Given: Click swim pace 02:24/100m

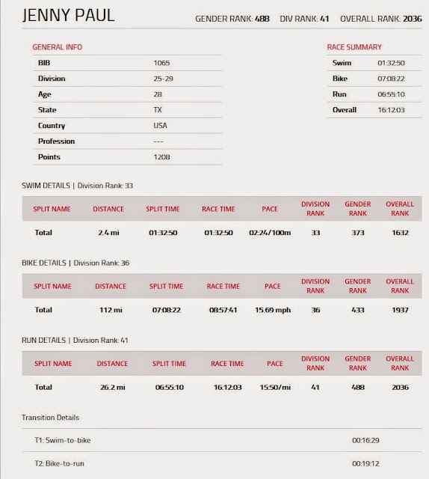Looking at the screenshot, I should click(270, 233).
